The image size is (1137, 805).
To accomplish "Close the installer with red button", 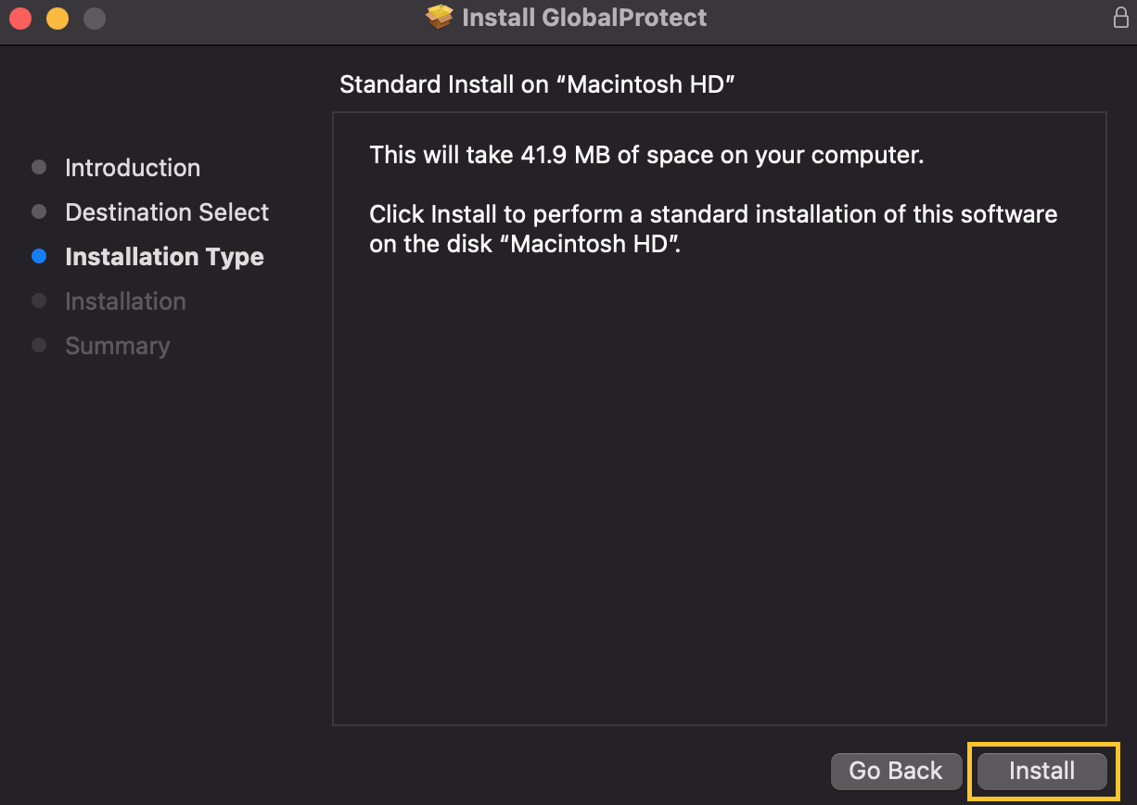I will [20, 18].
